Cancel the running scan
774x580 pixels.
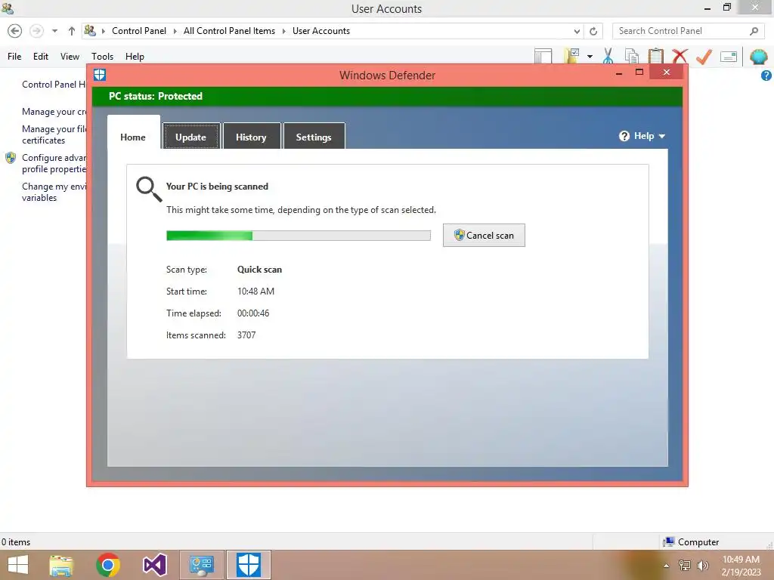pyautogui.click(x=484, y=236)
